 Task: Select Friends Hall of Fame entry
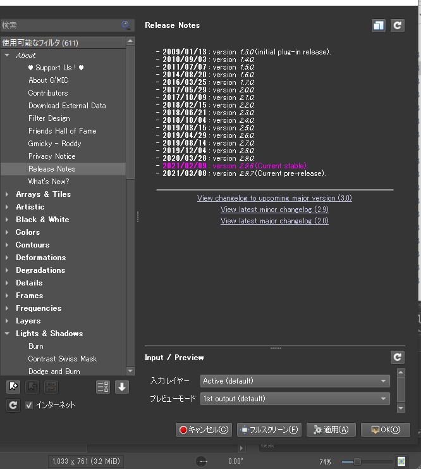[62, 131]
